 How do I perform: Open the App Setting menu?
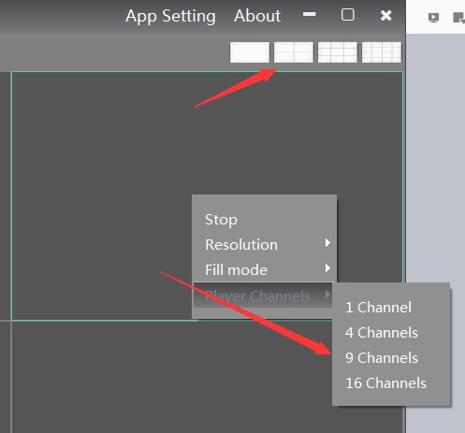[170, 16]
